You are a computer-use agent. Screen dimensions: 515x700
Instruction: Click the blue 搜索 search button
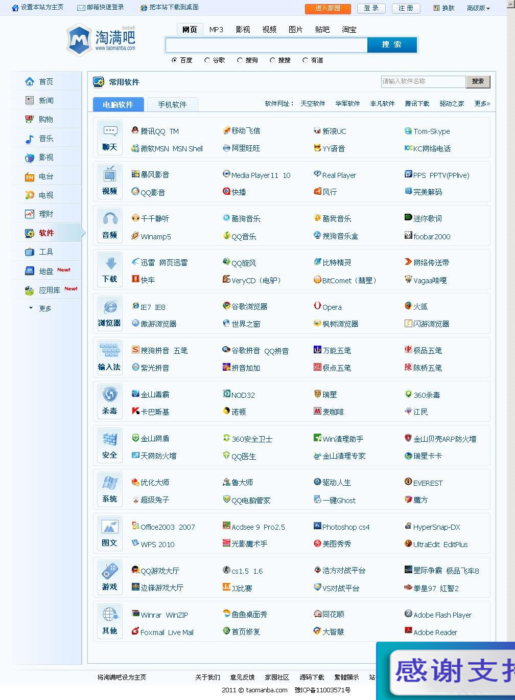(x=392, y=44)
